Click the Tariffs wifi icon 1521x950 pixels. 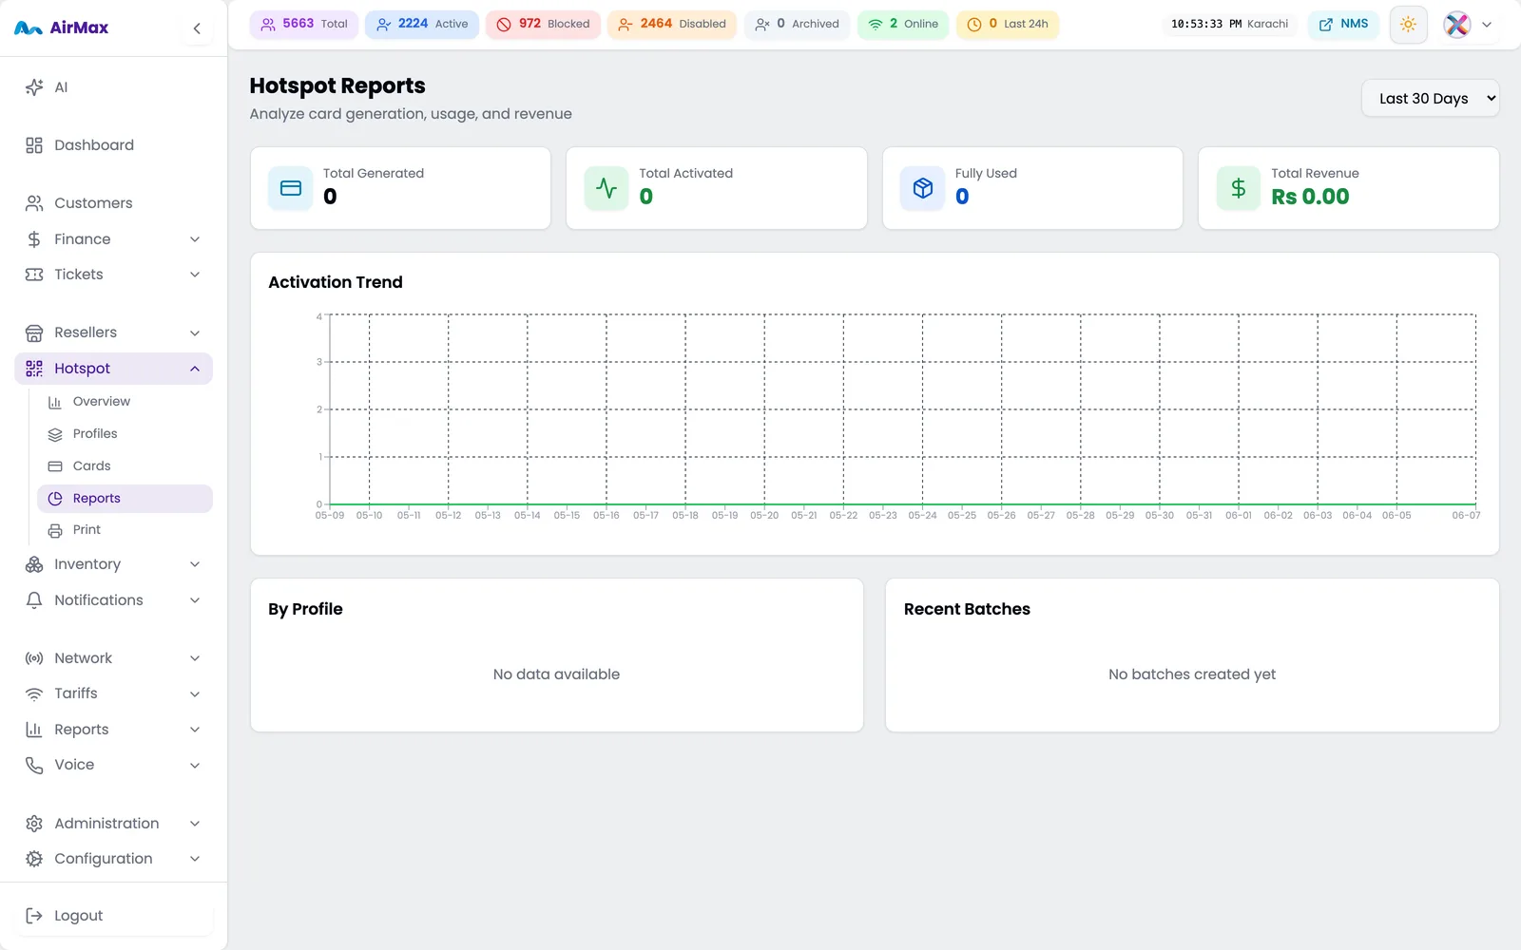pyautogui.click(x=34, y=693)
